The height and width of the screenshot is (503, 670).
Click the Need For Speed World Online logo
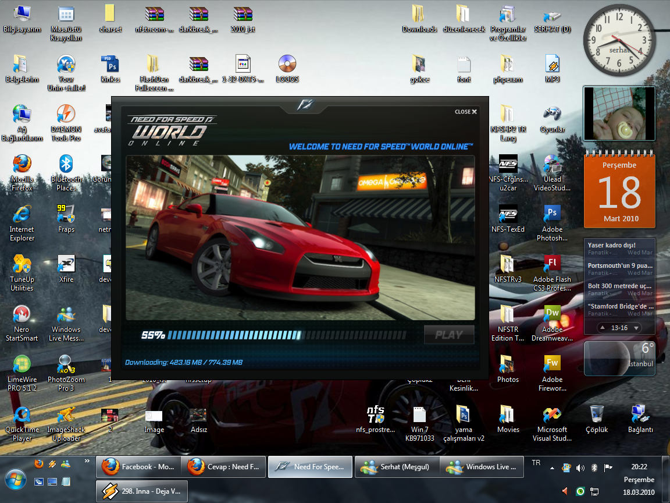[x=172, y=130]
